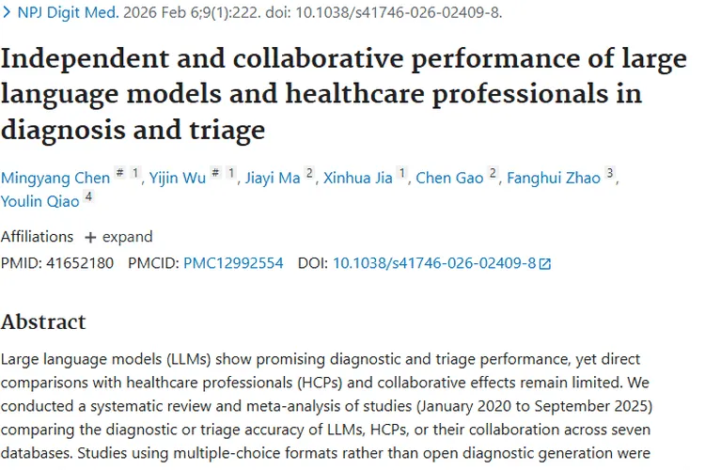
Task: Open author Fanghui Zhao's link
Action: coord(553,179)
